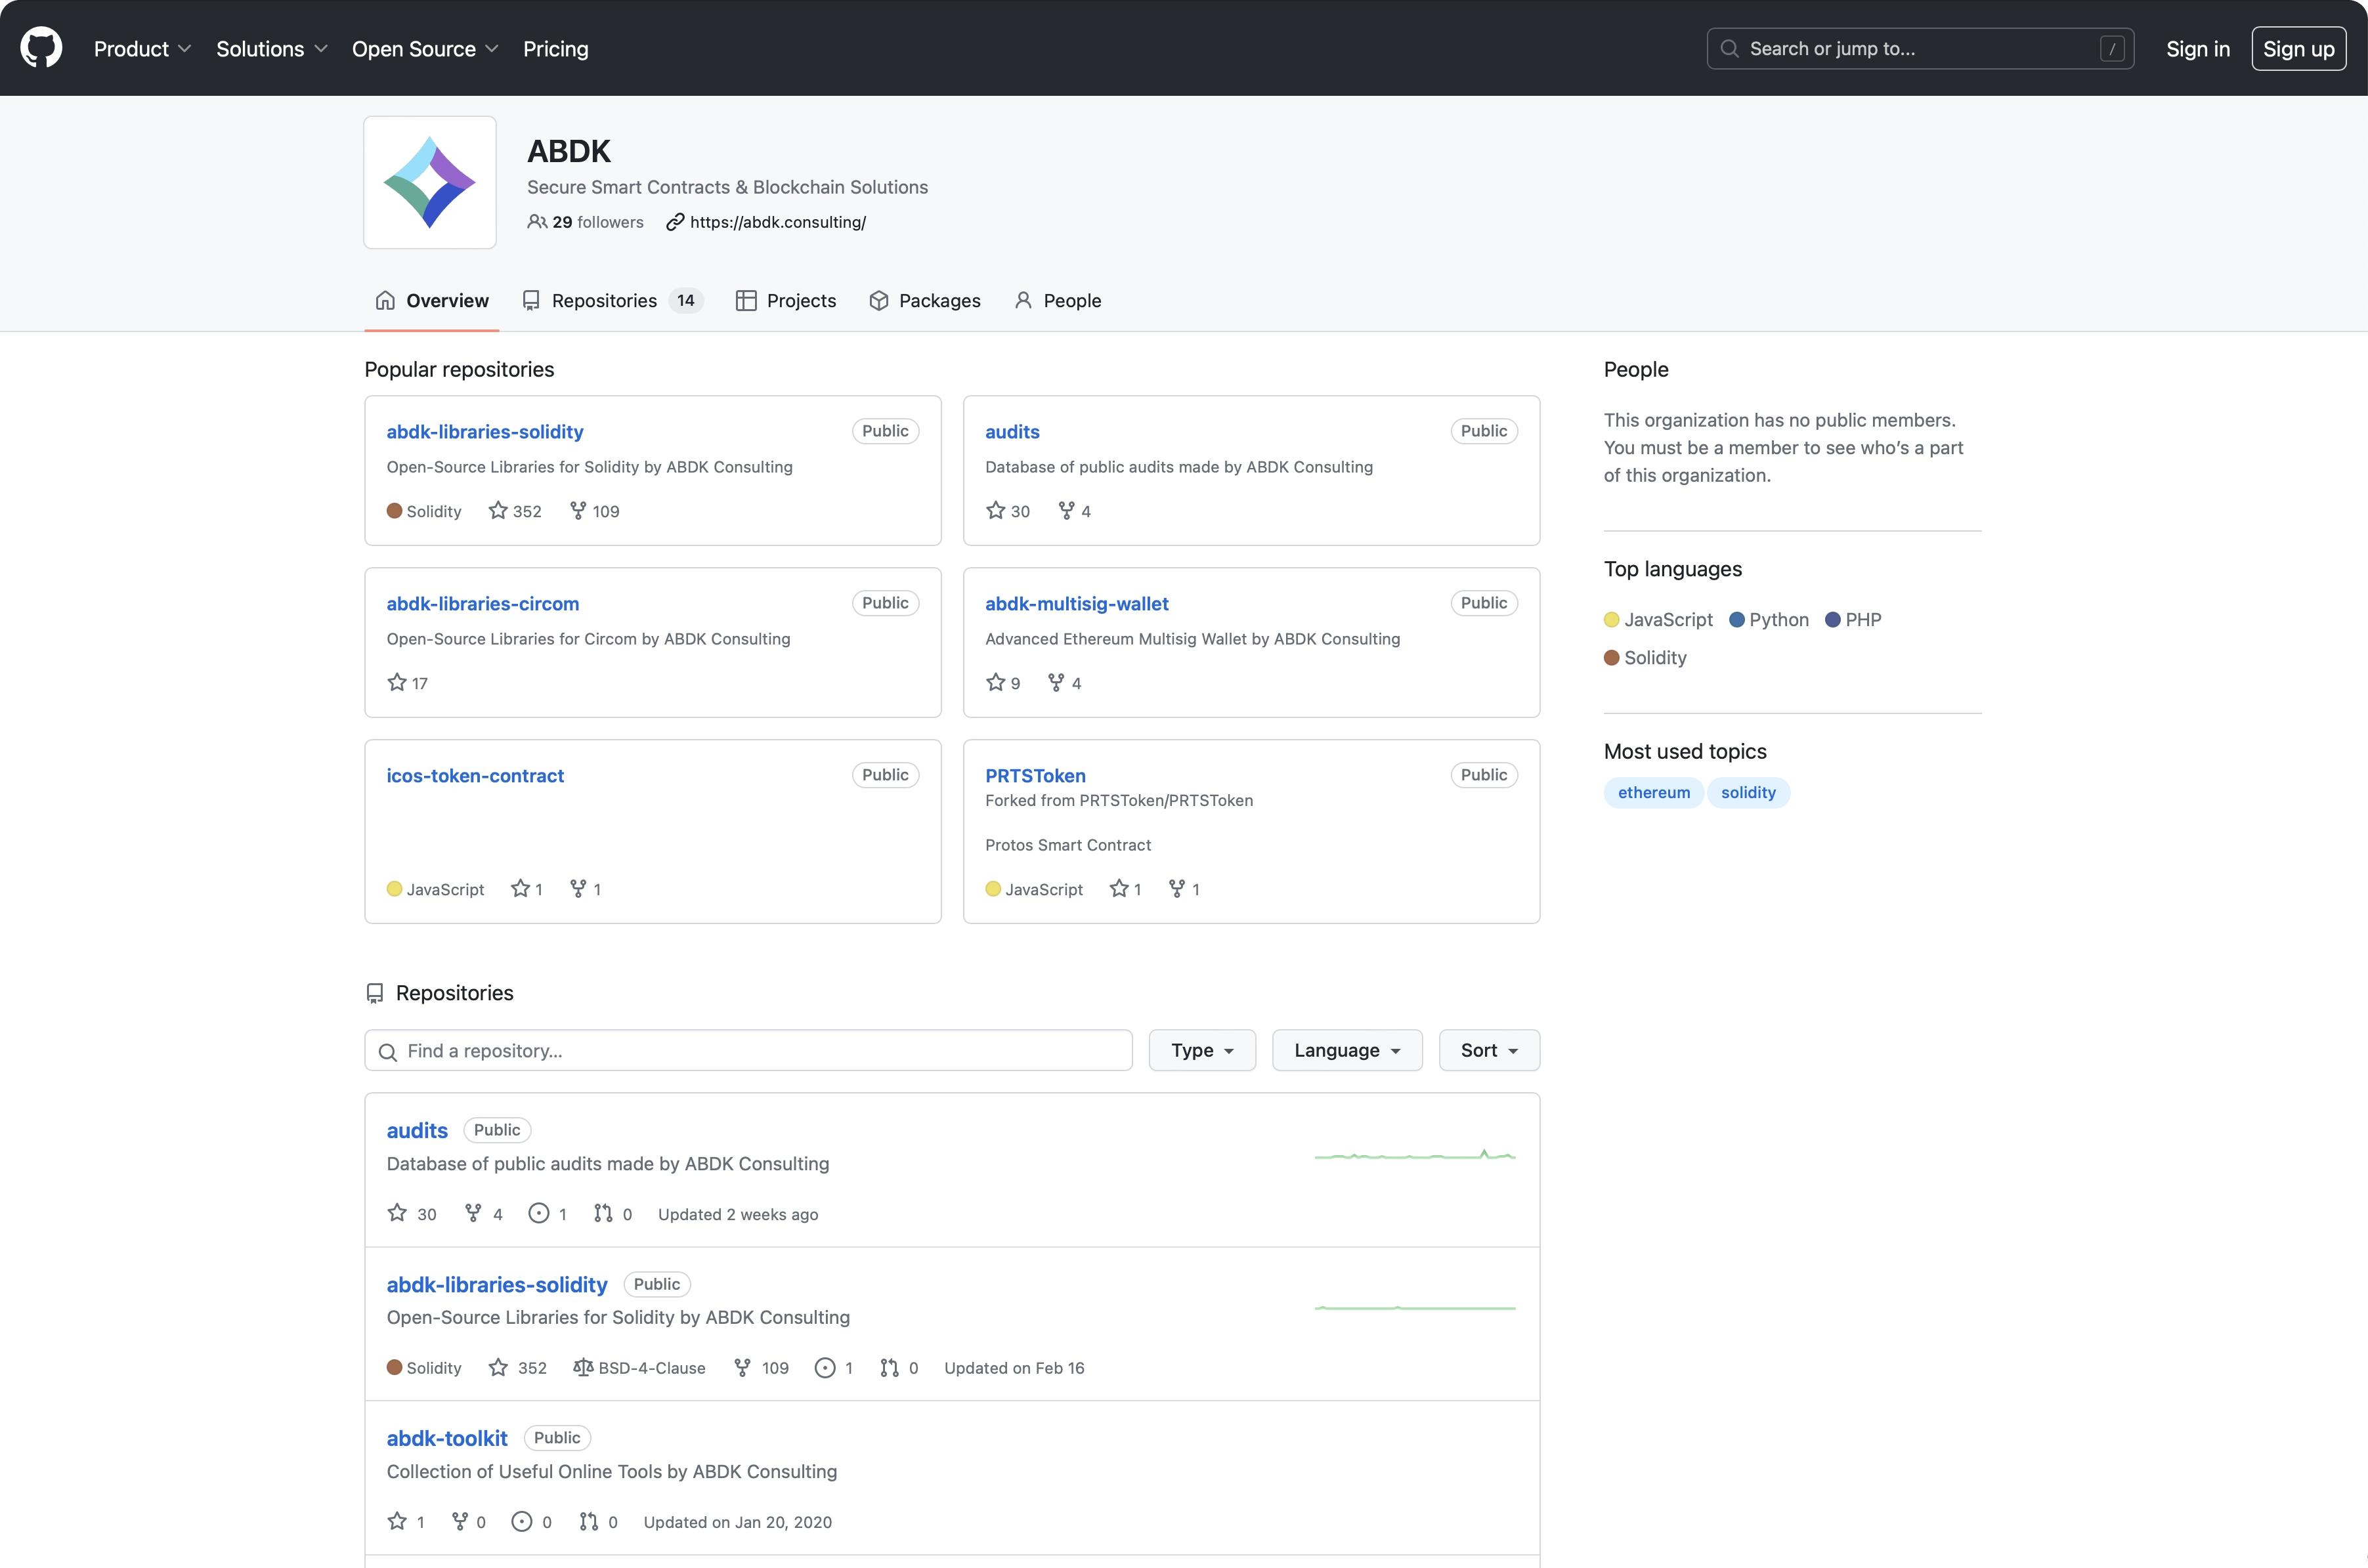Click the fork icon on icos-token-contract card
The width and height of the screenshot is (2368, 1568).
[x=578, y=889]
